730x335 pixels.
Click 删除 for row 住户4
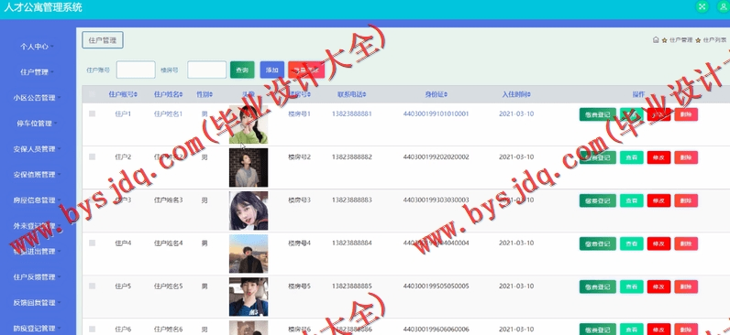(686, 243)
